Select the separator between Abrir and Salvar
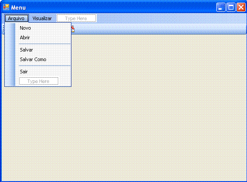 click(45, 44)
